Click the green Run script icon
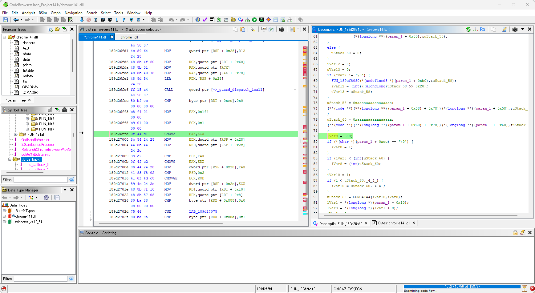The image size is (535, 293). pyautogui.click(x=254, y=20)
